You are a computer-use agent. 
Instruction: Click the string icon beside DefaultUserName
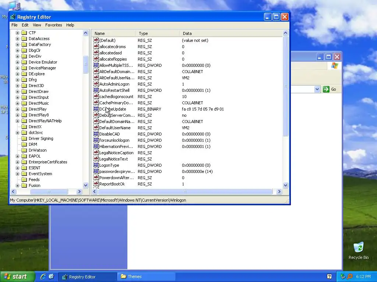[x=96, y=127]
